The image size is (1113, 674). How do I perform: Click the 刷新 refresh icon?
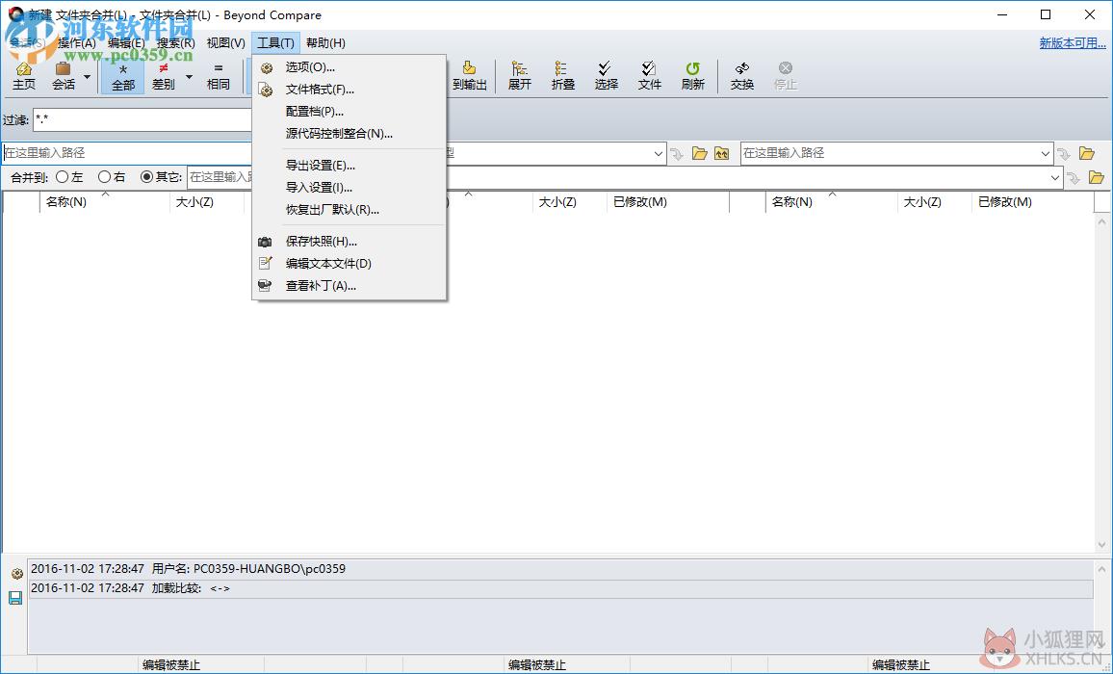(693, 76)
